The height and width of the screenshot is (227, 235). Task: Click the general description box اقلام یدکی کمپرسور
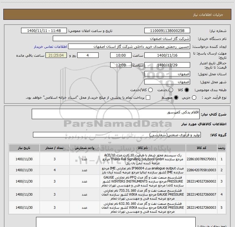(x=116, y=114)
